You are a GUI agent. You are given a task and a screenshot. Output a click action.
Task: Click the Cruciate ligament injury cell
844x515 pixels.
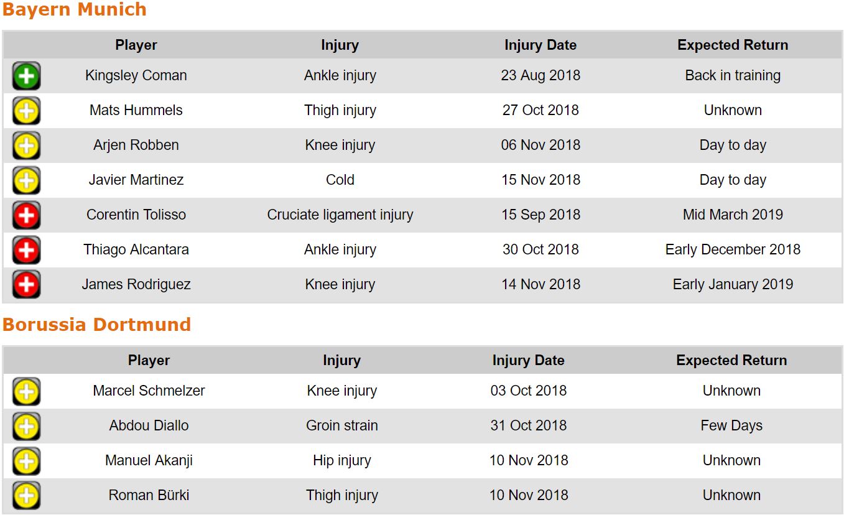(340, 215)
